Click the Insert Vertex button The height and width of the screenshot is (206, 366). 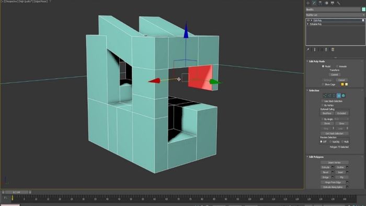pyautogui.click(x=335, y=163)
